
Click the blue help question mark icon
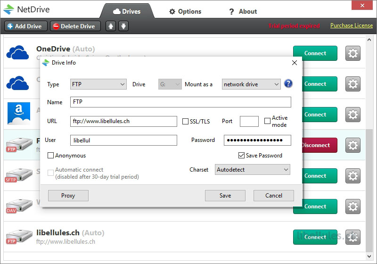pyautogui.click(x=288, y=83)
